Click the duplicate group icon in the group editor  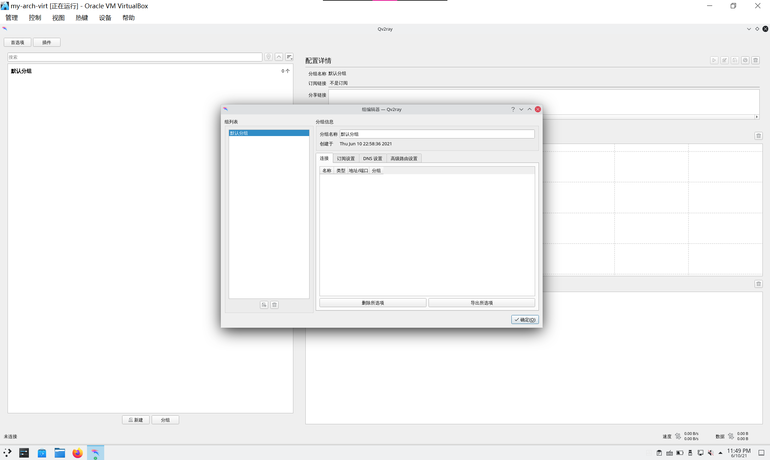264,305
